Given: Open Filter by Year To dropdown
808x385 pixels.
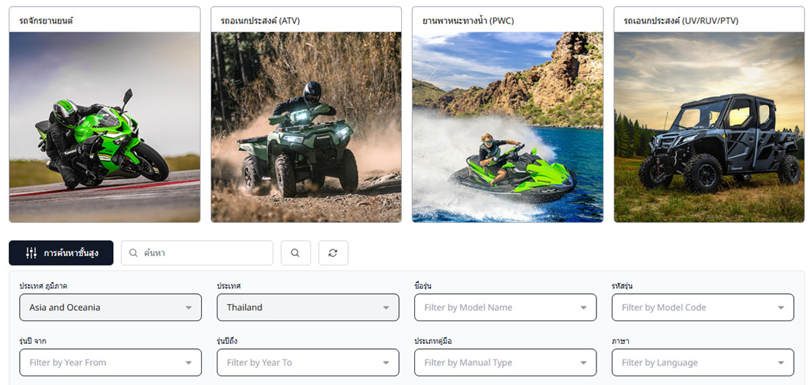Looking at the screenshot, I should point(308,362).
